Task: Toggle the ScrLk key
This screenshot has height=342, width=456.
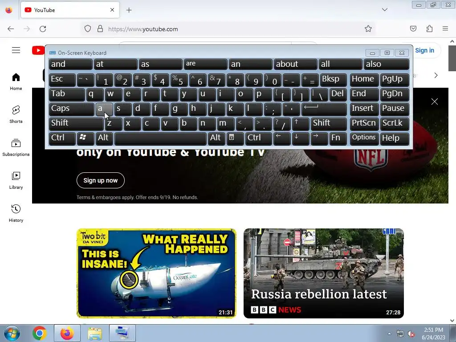Action: click(395, 124)
